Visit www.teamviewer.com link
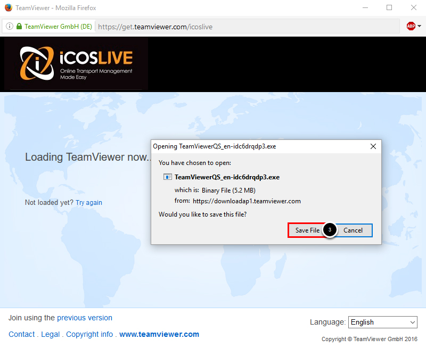 [159, 334]
